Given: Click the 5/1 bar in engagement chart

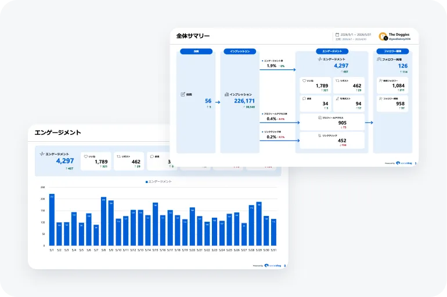Looking at the screenshot, I should [x=52, y=219].
